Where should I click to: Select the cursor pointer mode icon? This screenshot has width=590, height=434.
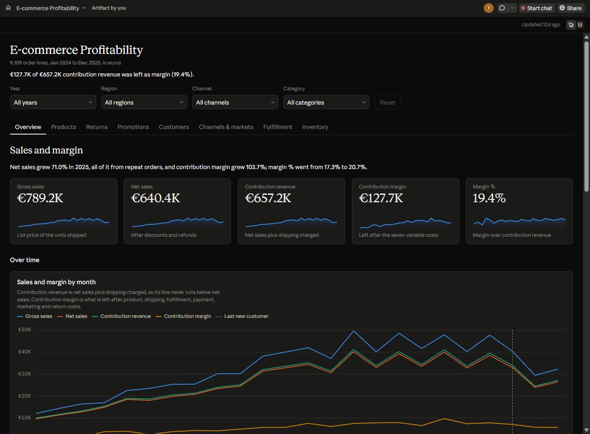[x=571, y=25]
